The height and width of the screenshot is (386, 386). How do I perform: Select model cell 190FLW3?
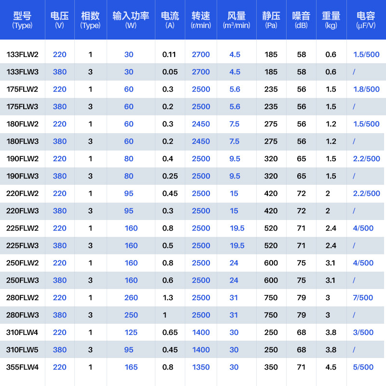coord(22,176)
